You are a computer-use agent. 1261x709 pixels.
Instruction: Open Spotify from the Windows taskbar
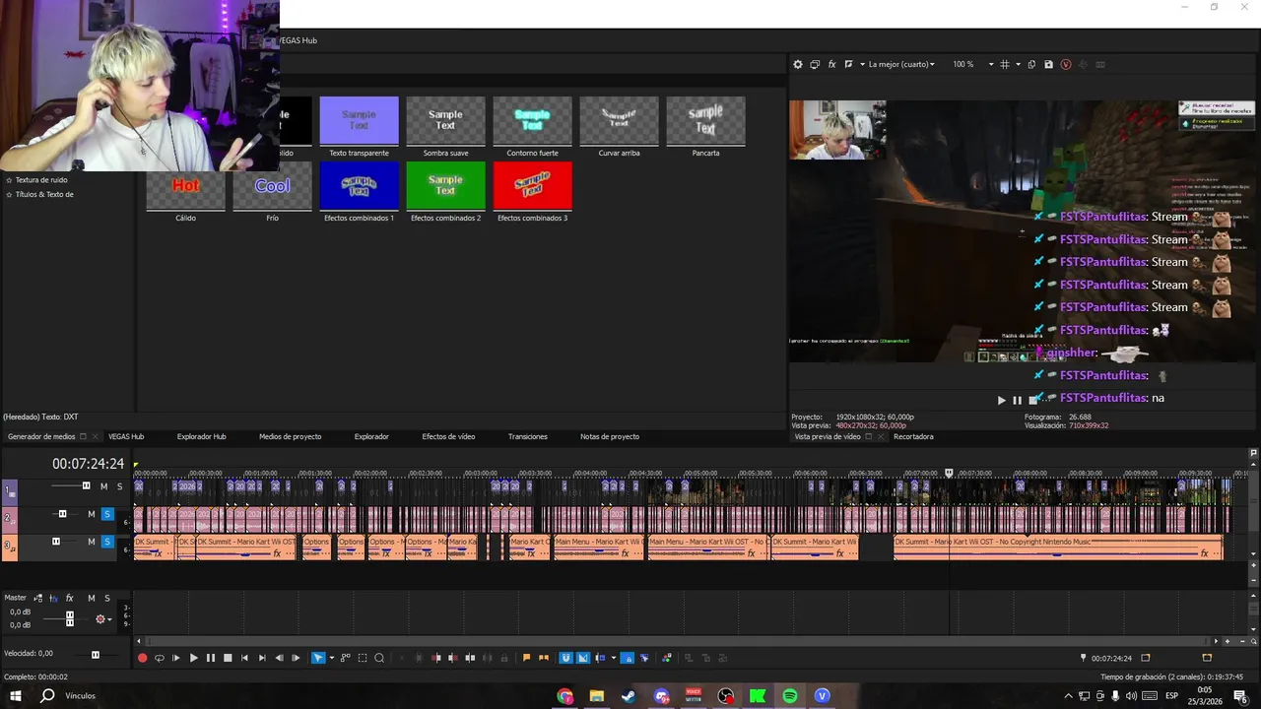pos(790,696)
